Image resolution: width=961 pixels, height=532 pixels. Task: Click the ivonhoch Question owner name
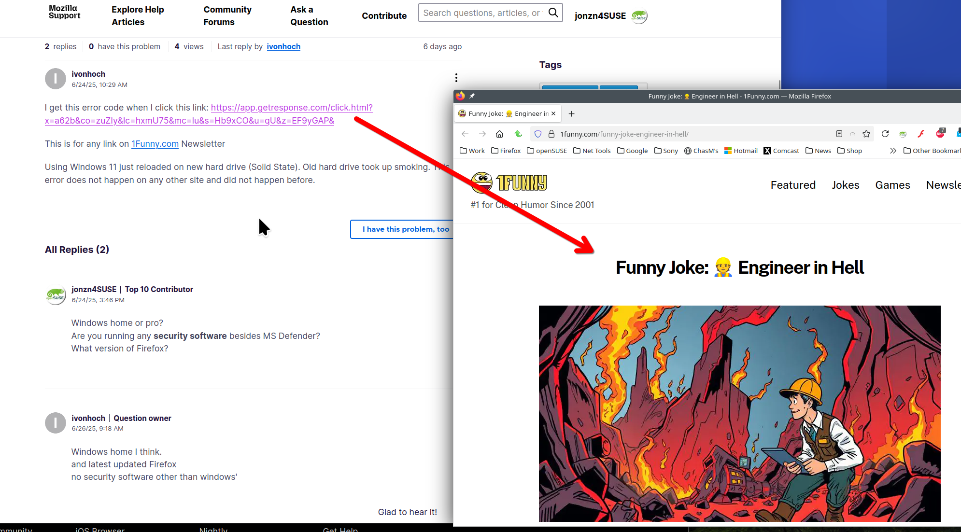(x=88, y=418)
